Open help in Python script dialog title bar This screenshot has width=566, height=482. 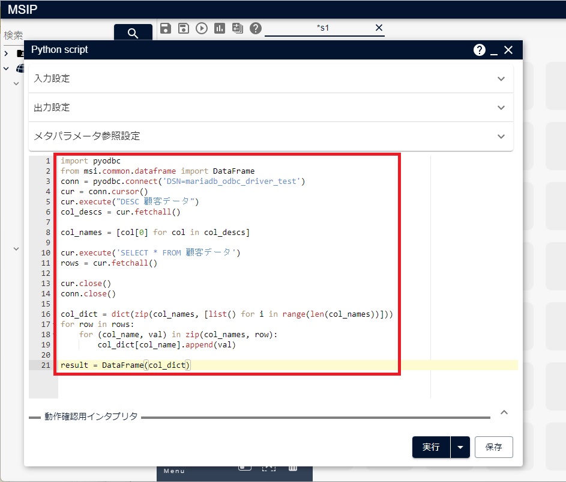click(480, 50)
